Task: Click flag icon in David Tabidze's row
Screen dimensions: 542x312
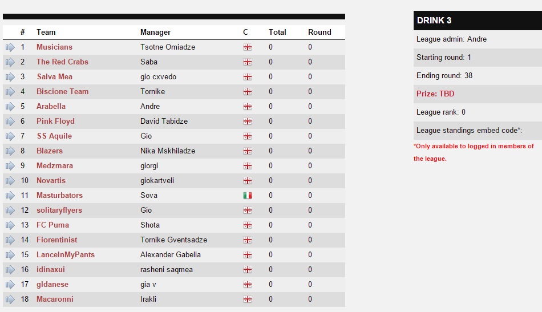Action: 248,121
